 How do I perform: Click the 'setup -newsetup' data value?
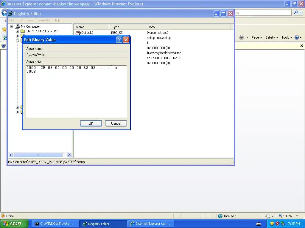pos(159,38)
